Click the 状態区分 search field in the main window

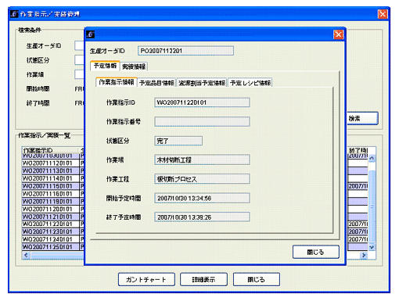click(x=79, y=60)
